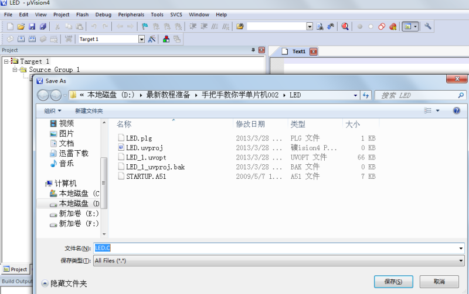
Task: Click the help icon in Save As dialog
Action: coord(456,110)
